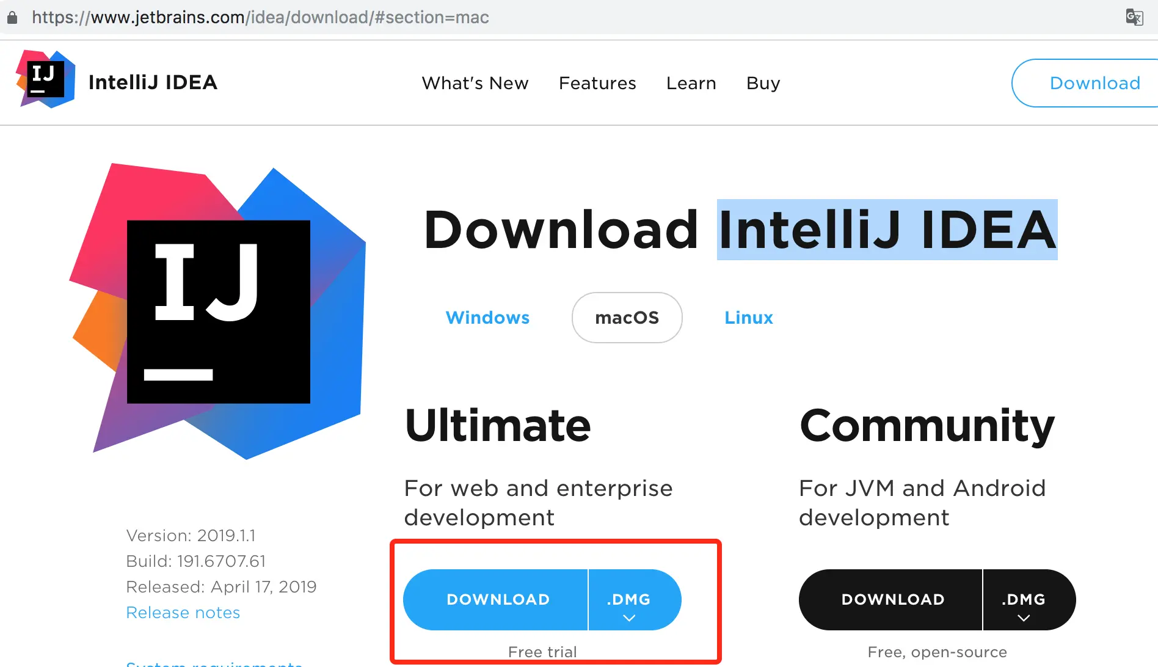The image size is (1158, 667).
Task: Switch to the Linux tab
Action: coord(749,318)
